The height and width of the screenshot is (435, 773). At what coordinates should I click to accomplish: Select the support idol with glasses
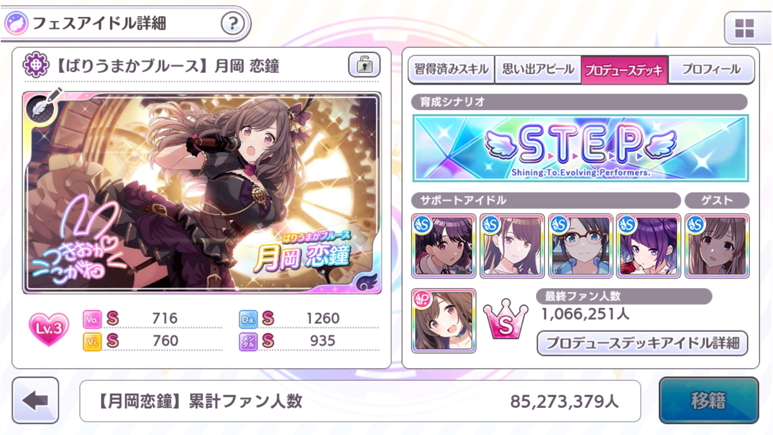pos(580,246)
